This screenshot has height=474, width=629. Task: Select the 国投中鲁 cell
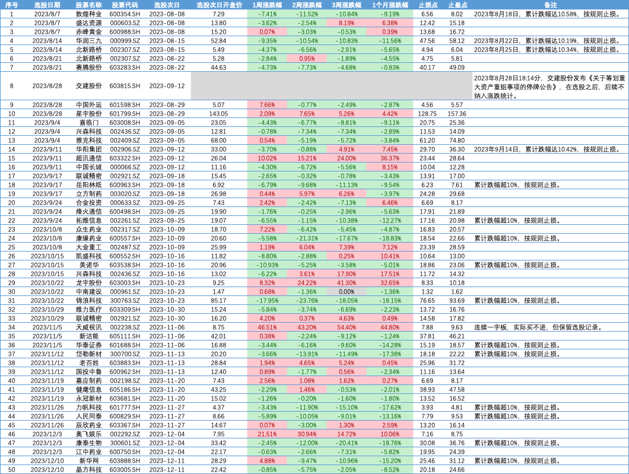click(x=88, y=372)
